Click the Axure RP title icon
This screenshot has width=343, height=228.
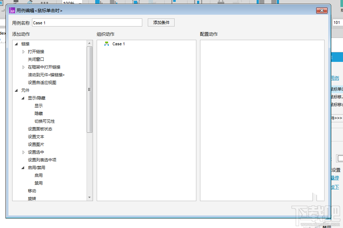pos(12,11)
